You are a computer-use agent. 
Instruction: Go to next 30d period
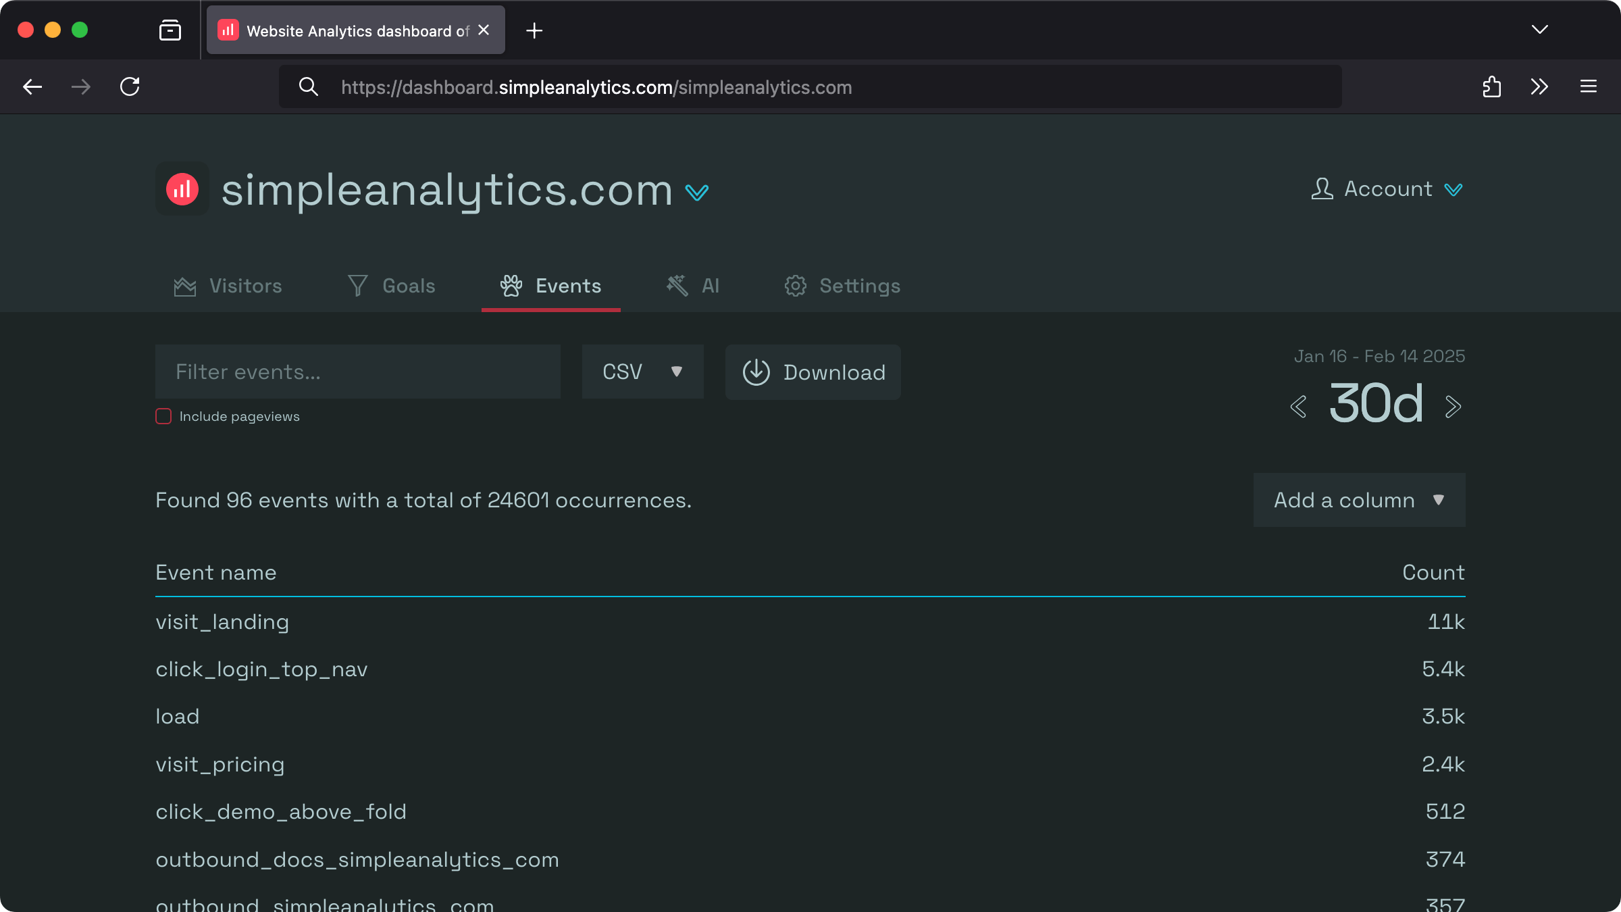click(x=1453, y=407)
